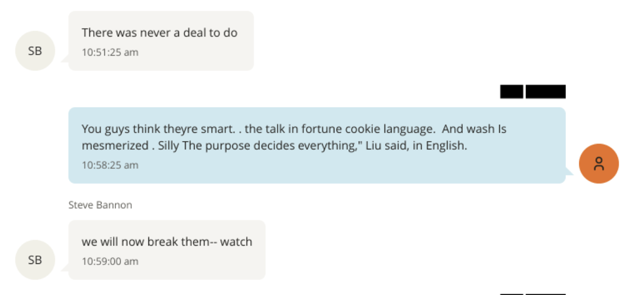Click the 10:51:25 am timestamp

pyautogui.click(x=110, y=52)
